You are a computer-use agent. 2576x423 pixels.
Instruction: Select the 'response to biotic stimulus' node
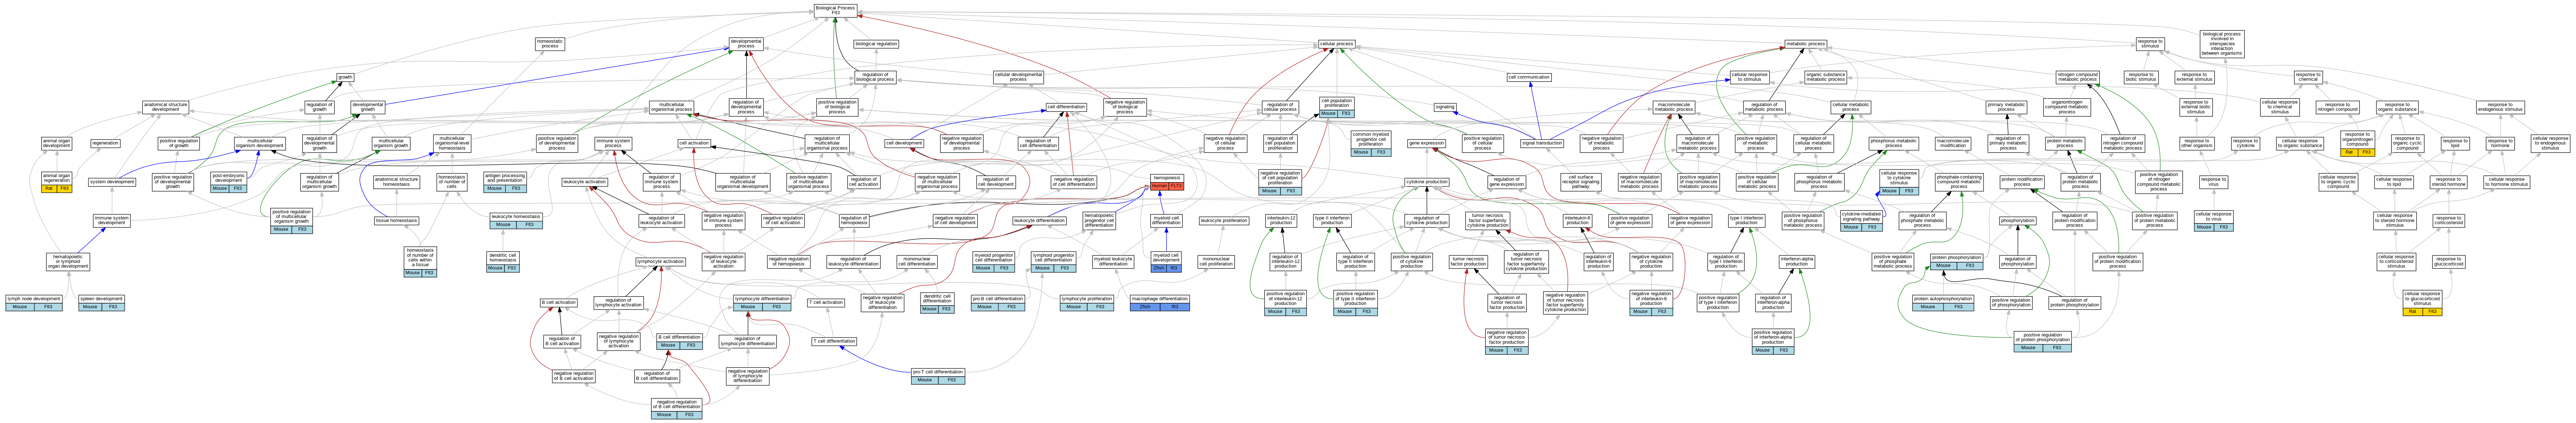pyautogui.click(x=2141, y=77)
